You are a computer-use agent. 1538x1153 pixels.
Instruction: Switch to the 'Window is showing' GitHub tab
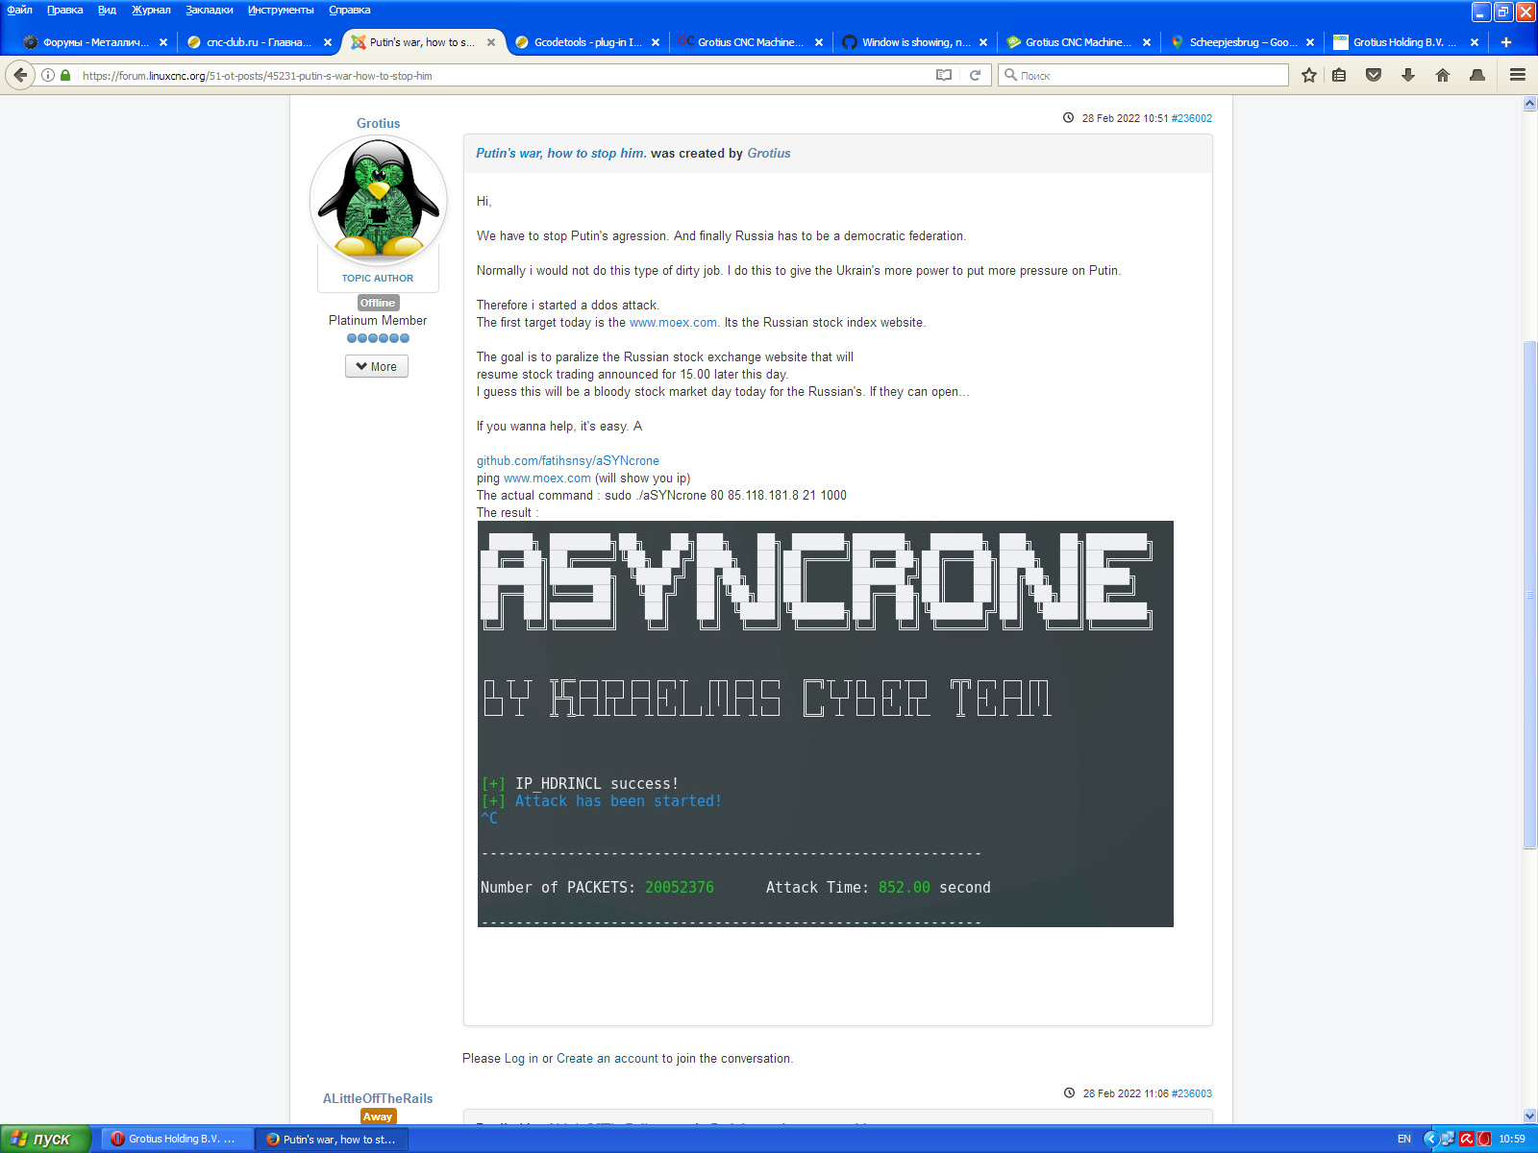[914, 42]
